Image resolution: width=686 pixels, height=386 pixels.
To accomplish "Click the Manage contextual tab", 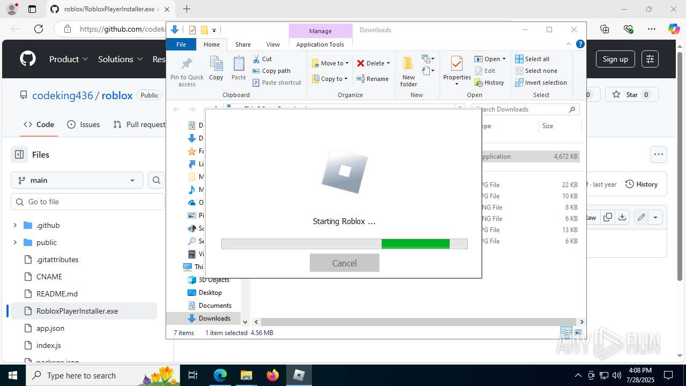I will point(320,31).
